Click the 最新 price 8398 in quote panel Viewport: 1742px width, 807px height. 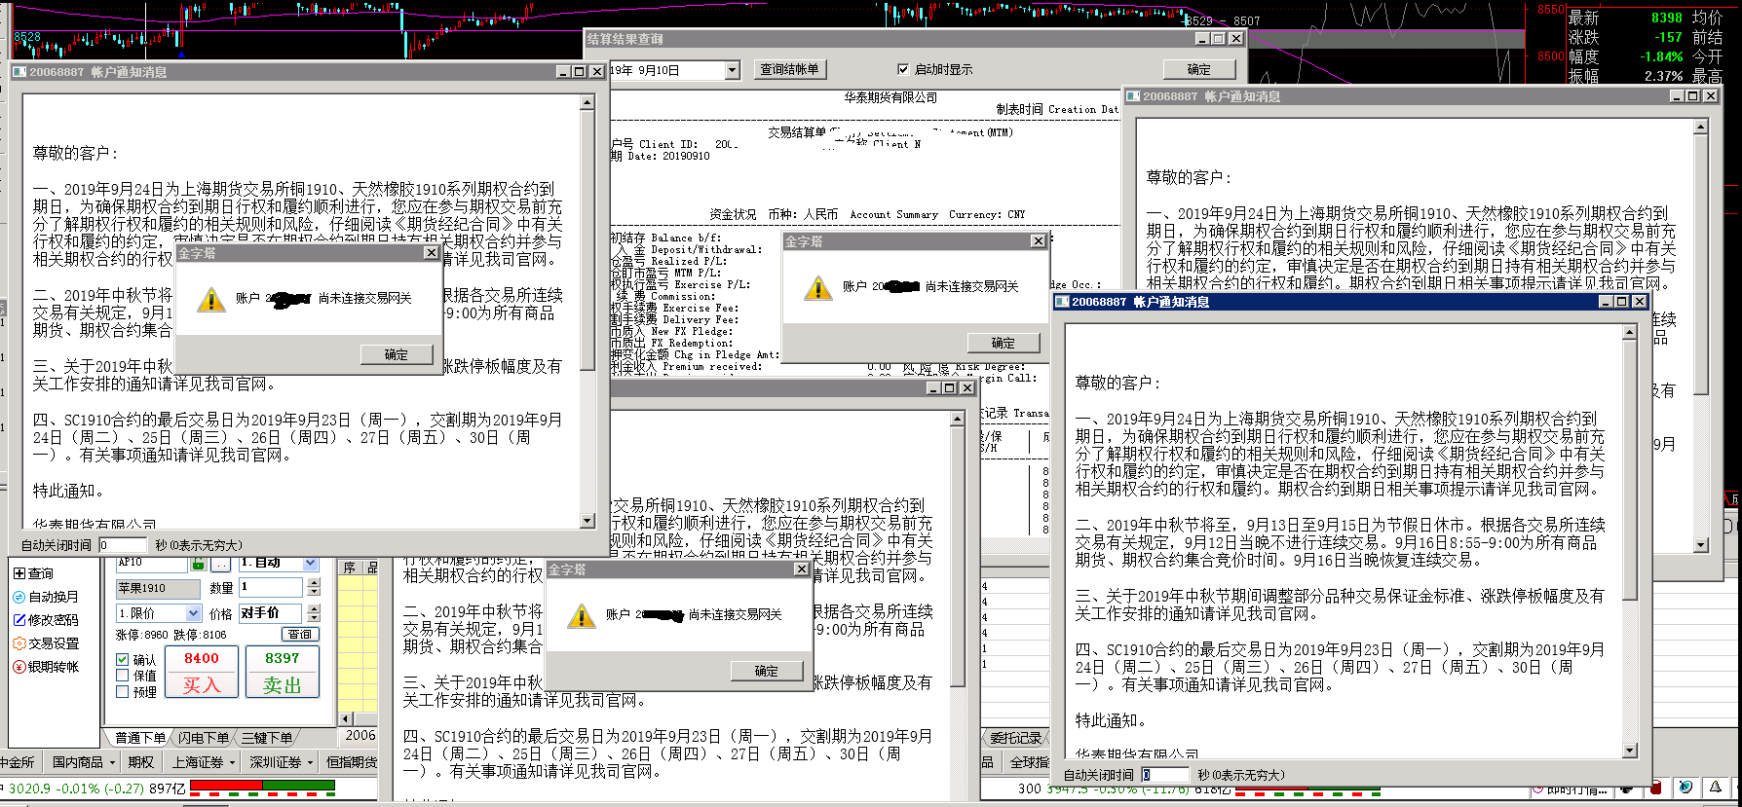point(1667,18)
